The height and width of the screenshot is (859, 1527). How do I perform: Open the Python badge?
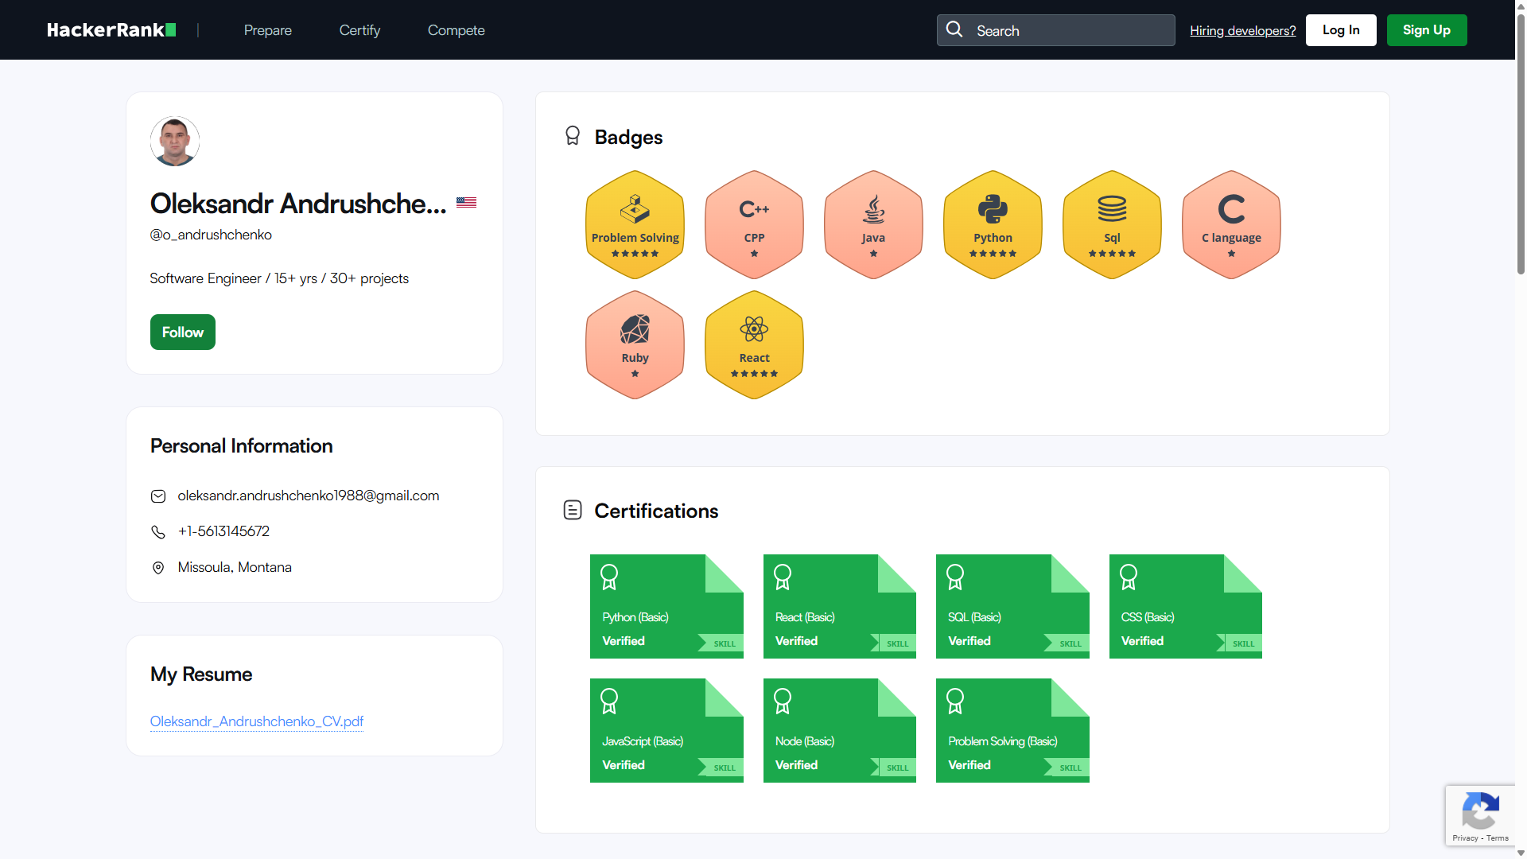992,224
